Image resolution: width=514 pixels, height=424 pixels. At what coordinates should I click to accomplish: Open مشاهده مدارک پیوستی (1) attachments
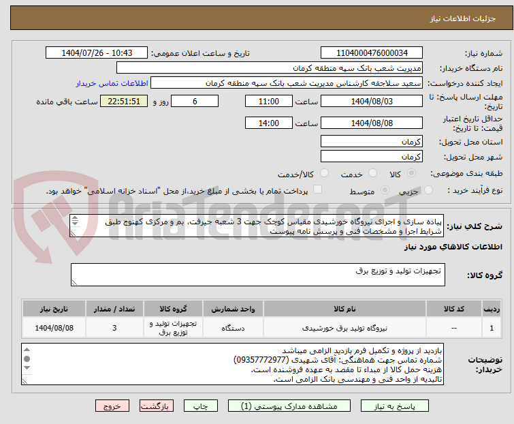click(x=289, y=406)
